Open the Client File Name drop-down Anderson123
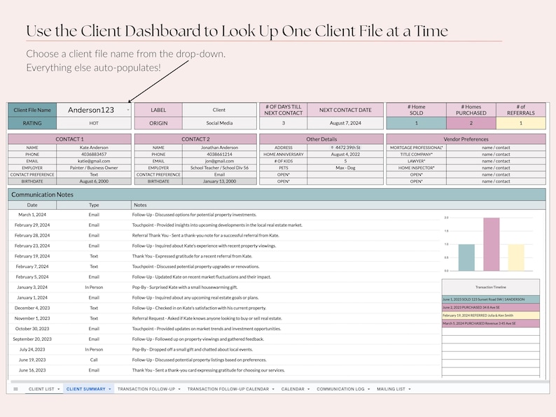This screenshot has height=417, width=556. point(94,110)
